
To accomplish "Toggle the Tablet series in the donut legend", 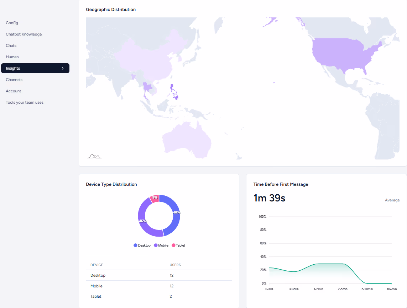I will pyautogui.click(x=179, y=245).
